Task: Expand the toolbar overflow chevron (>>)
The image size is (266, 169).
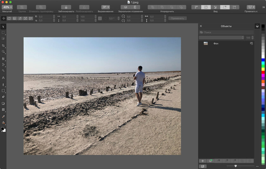Action: pyautogui.click(x=263, y=7)
